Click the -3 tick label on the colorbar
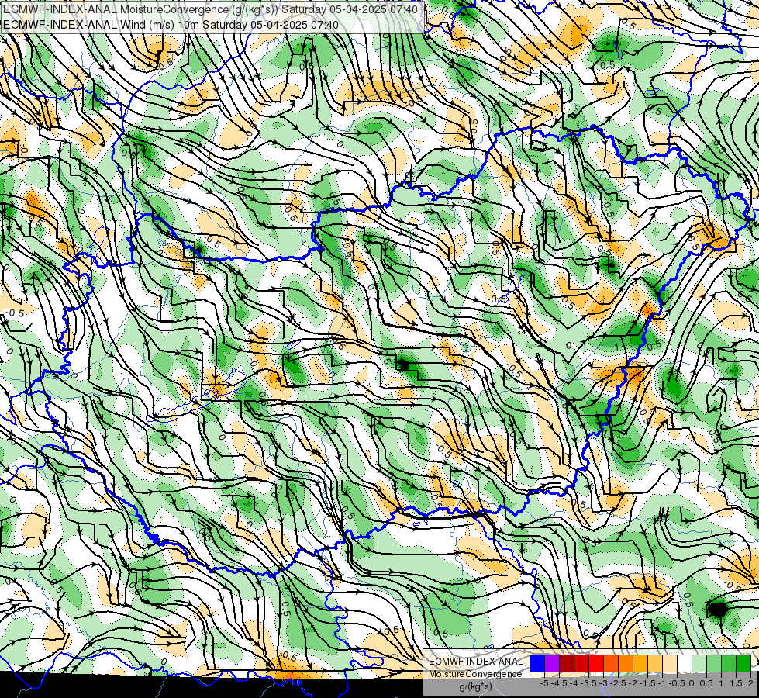759x698 pixels. click(604, 683)
